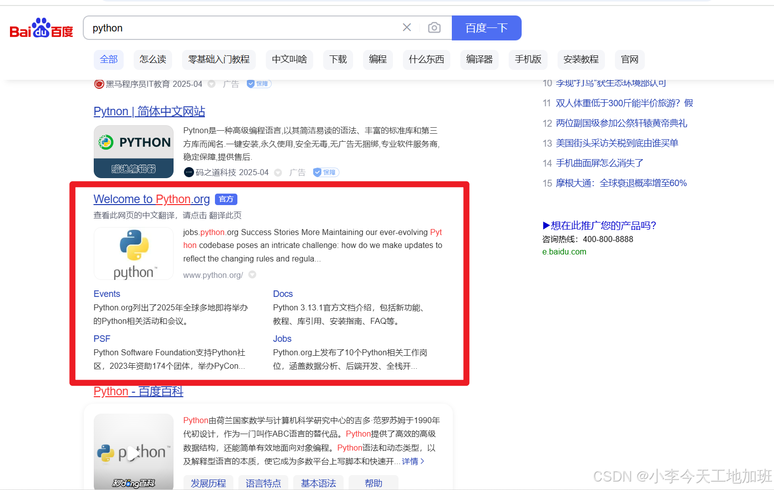This screenshot has width=774, height=490.
Task: Click the Baidu logo
Action: [41, 28]
